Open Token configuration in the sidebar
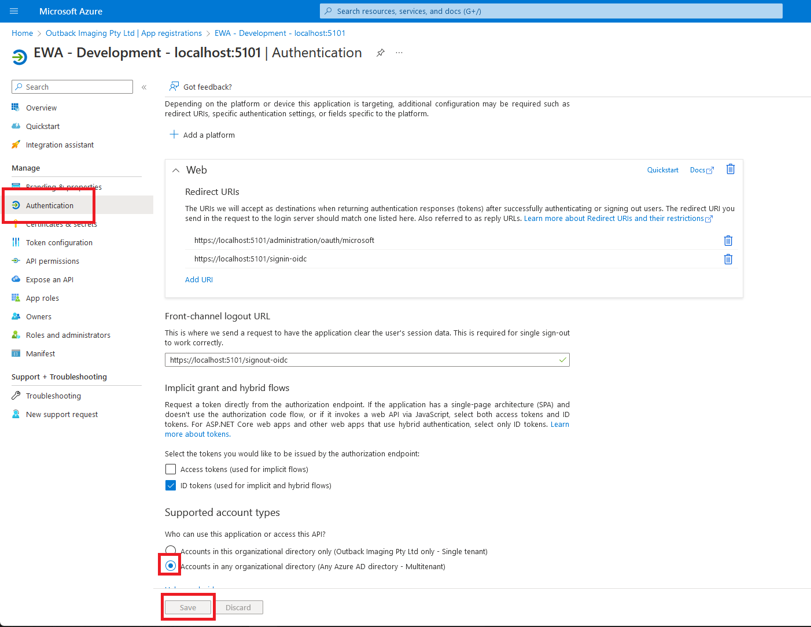811x627 pixels. [59, 242]
